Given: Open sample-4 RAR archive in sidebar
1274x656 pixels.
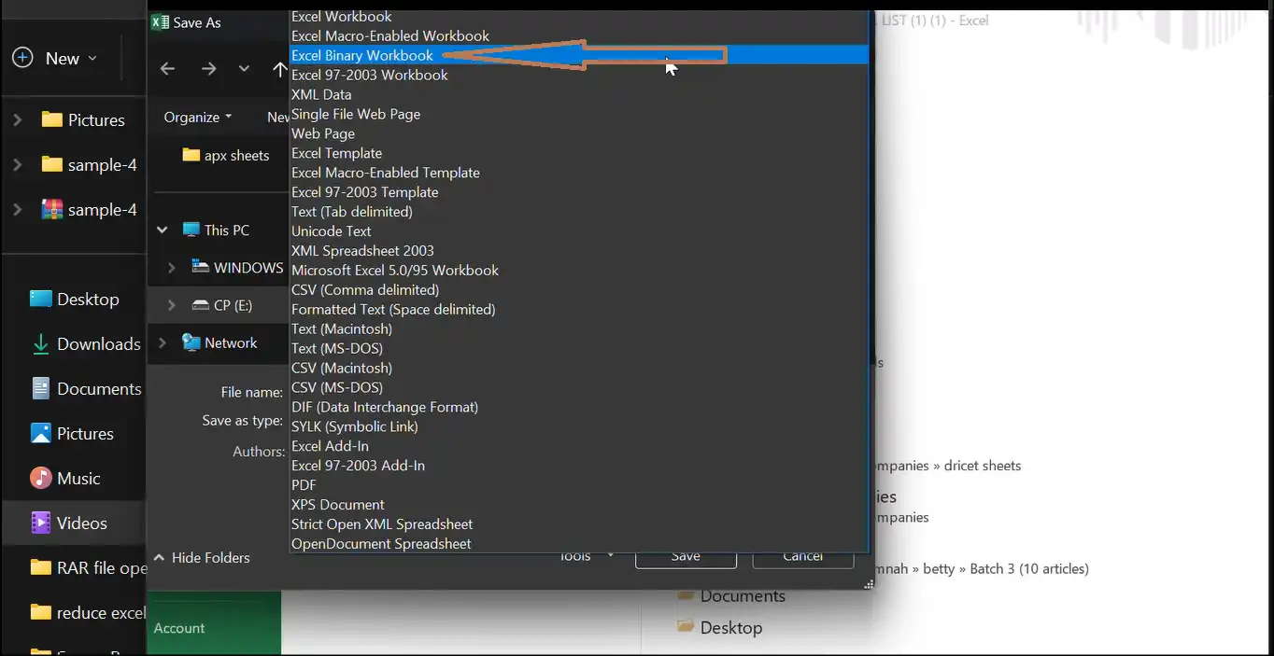Looking at the screenshot, I should click(90, 210).
